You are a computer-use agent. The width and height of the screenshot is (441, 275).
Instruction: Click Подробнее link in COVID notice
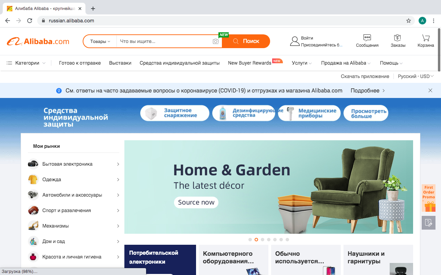point(368,91)
